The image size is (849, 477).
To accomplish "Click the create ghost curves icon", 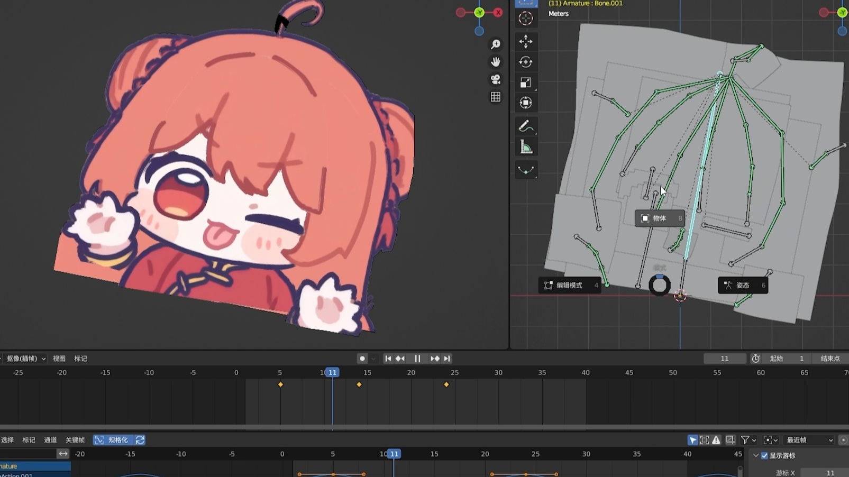I will (x=731, y=440).
